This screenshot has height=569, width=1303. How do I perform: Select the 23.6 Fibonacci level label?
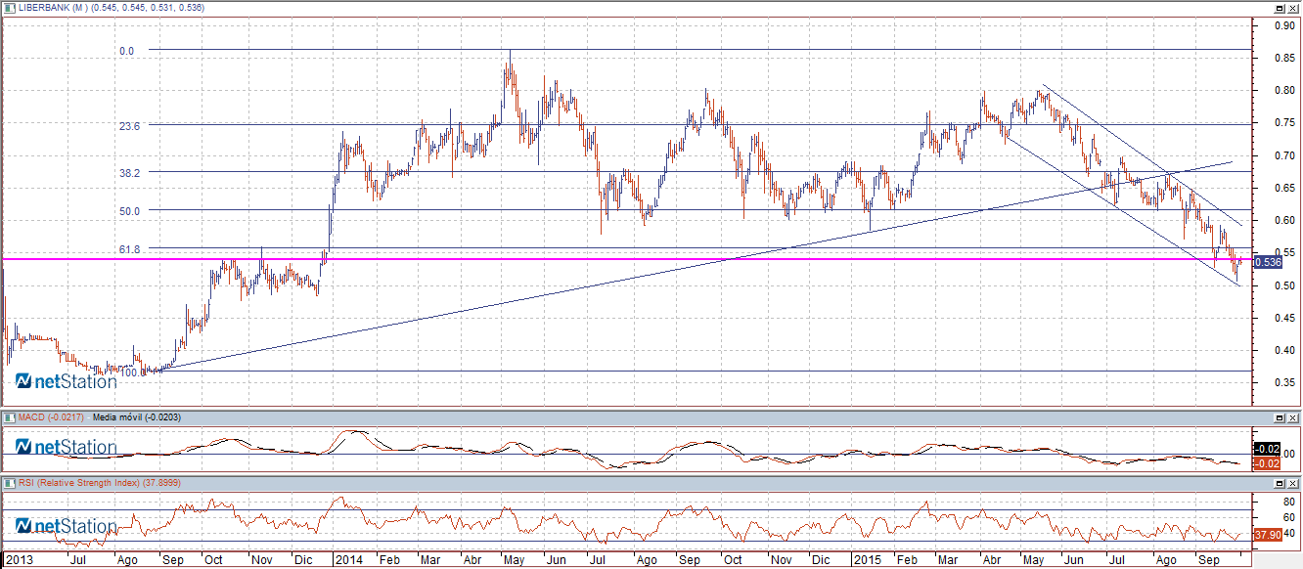coord(129,126)
